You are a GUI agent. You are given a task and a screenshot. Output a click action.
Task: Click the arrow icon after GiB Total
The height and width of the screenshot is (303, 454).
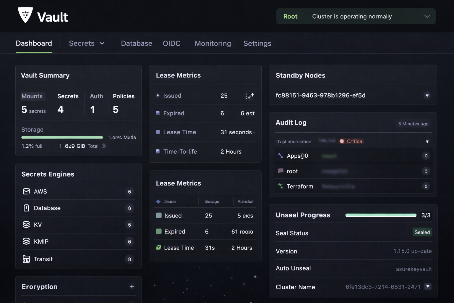coord(104,146)
